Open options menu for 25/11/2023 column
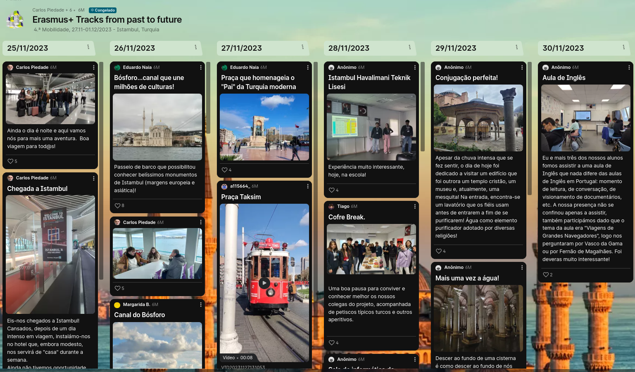The height and width of the screenshot is (372, 635). point(88,47)
